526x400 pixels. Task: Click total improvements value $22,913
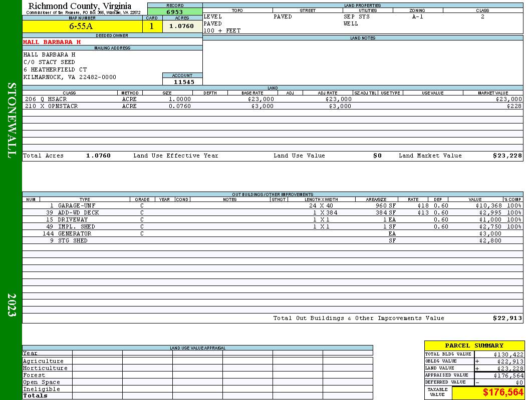click(507, 318)
